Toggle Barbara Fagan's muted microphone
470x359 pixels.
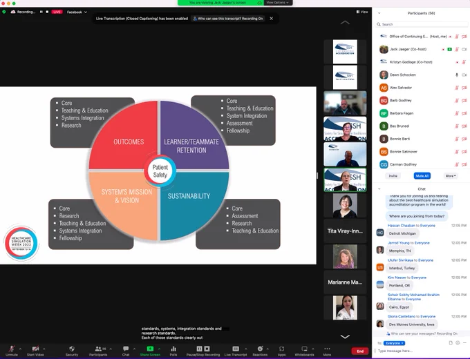tap(456, 113)
